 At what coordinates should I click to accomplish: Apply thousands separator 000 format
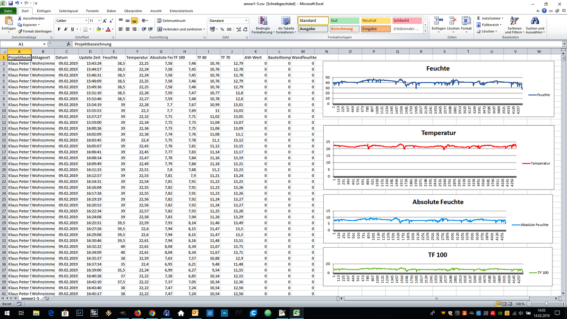(x=229, y=29)
